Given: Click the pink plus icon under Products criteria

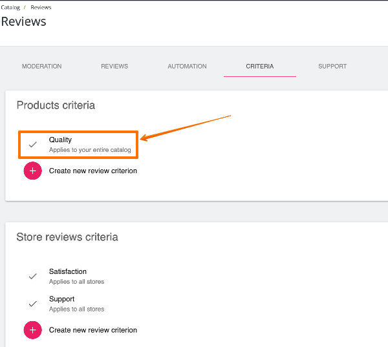Looking at the screenshot, I should 32,171.
